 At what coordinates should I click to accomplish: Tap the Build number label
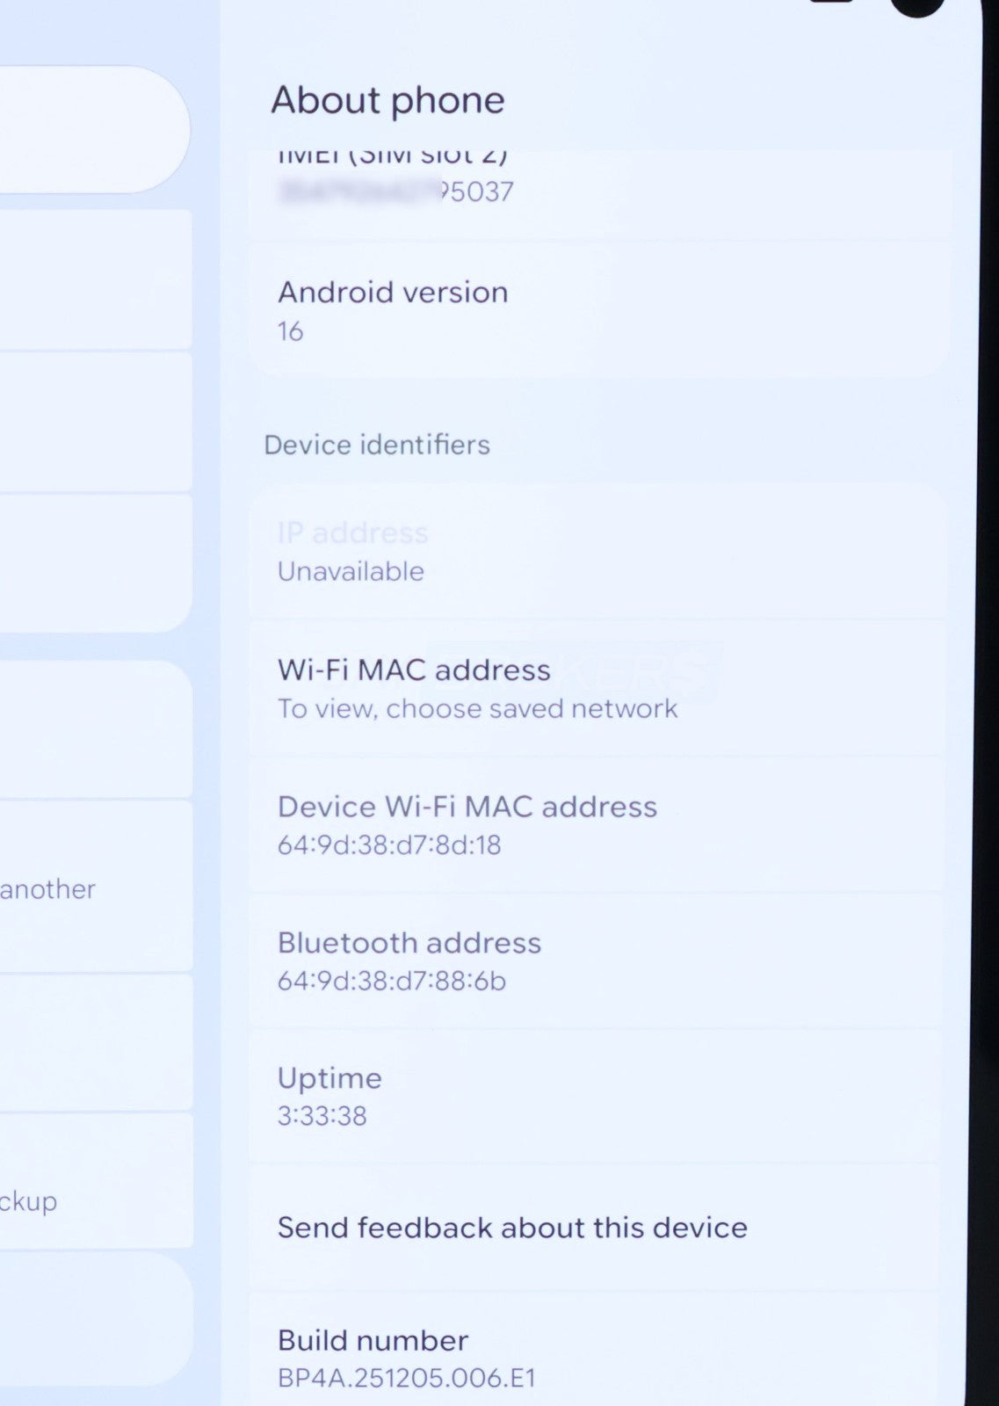coord(373,1340)
